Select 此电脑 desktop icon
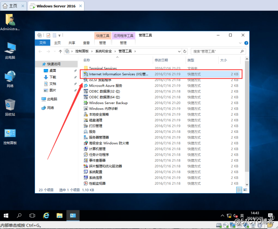 pos(10,51)
